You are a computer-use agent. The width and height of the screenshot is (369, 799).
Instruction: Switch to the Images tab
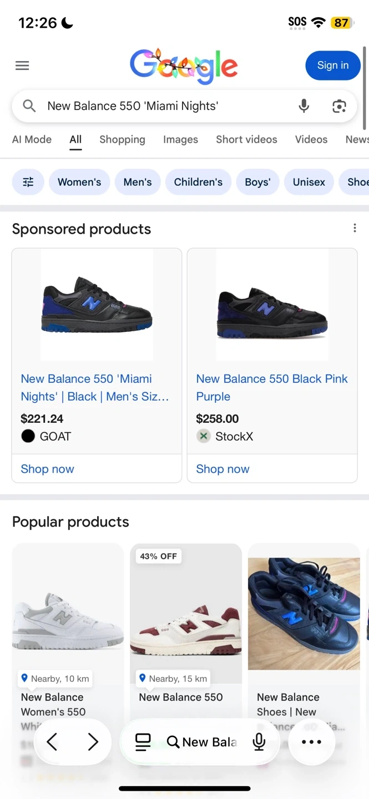[x=180, y=140]
